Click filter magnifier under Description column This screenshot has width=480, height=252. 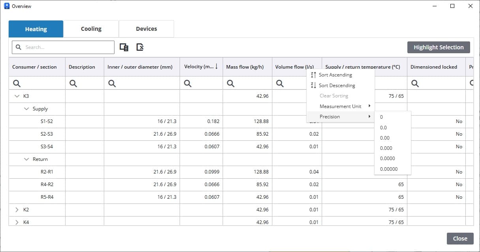click(x=73, y=83)
